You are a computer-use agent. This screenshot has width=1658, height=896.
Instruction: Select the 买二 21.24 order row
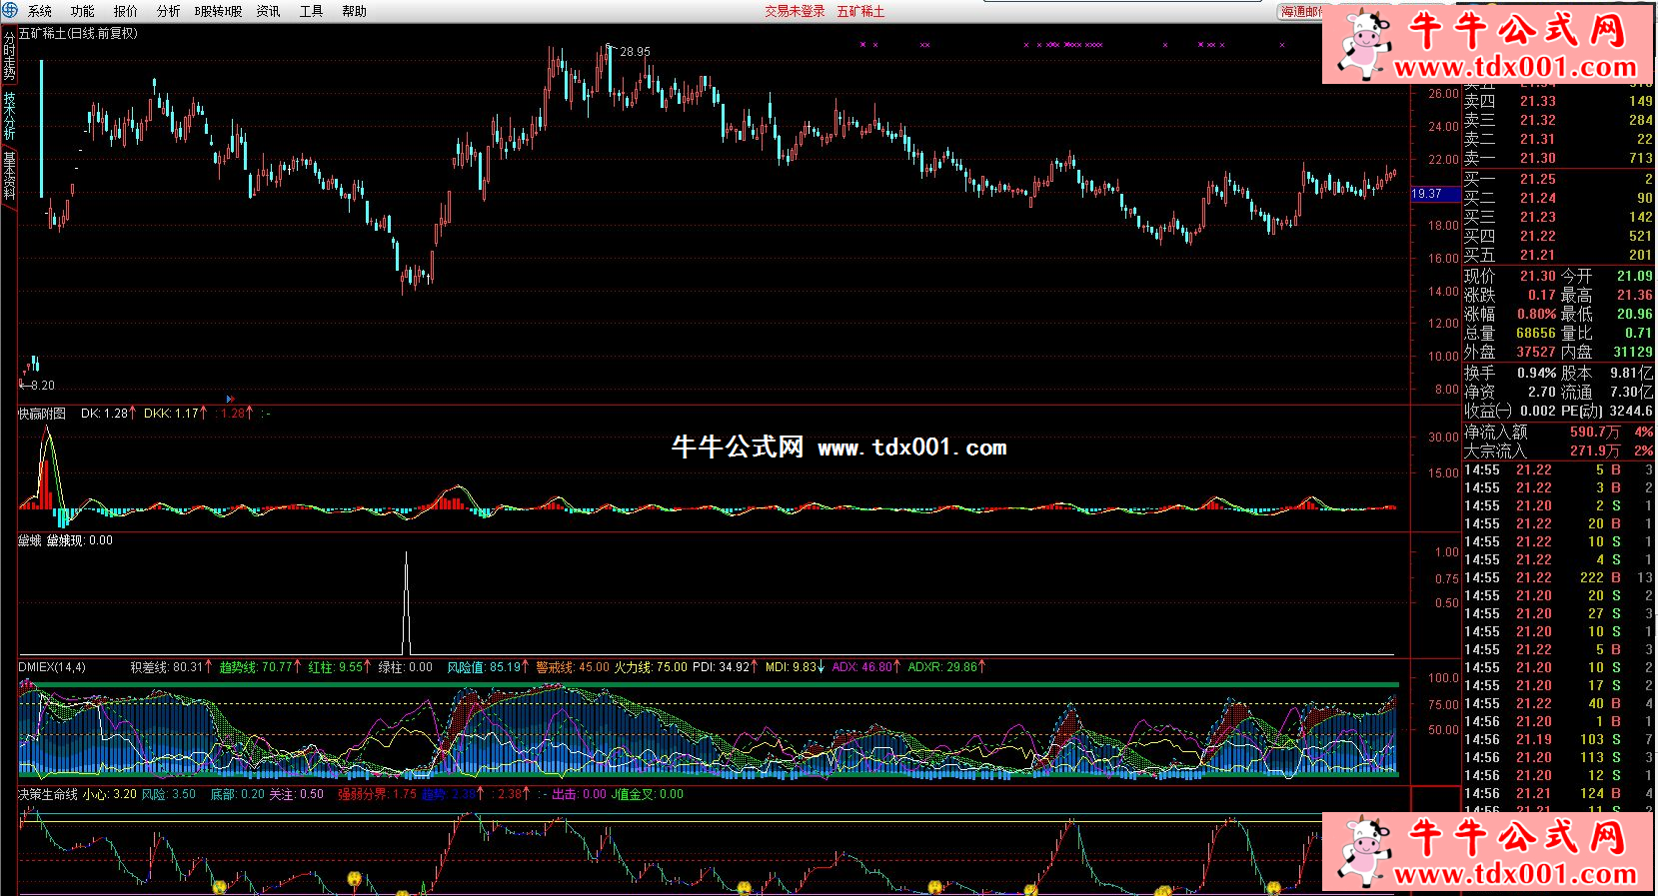(x=1558, y=198)
